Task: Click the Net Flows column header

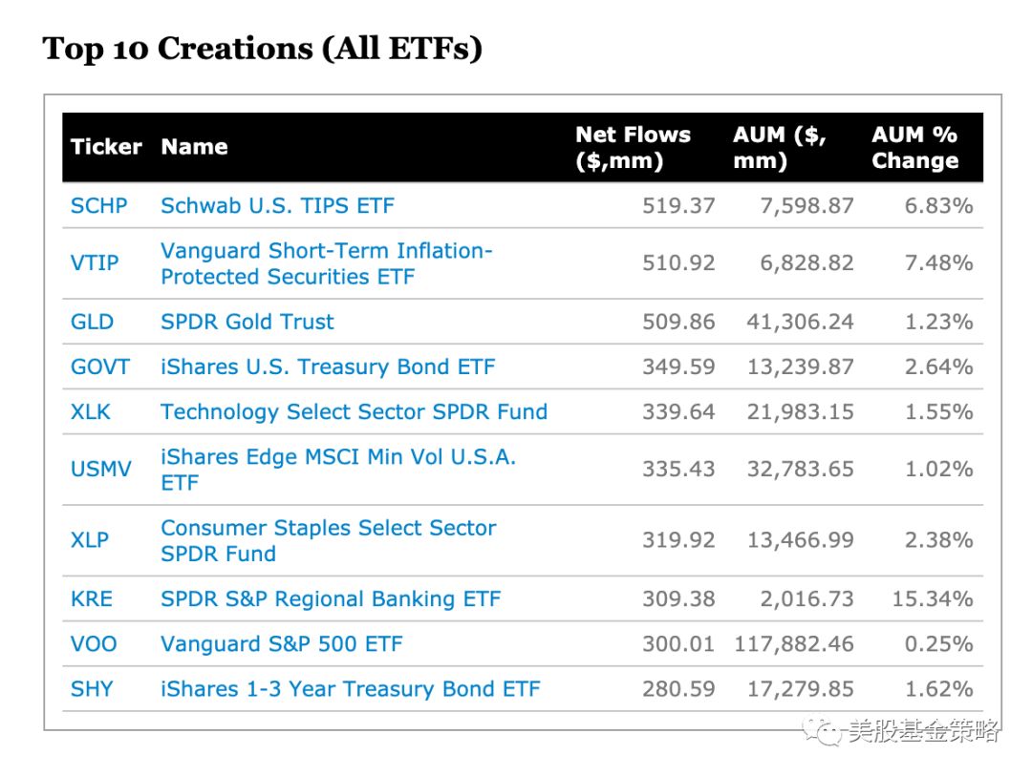Action: (634, 147)
